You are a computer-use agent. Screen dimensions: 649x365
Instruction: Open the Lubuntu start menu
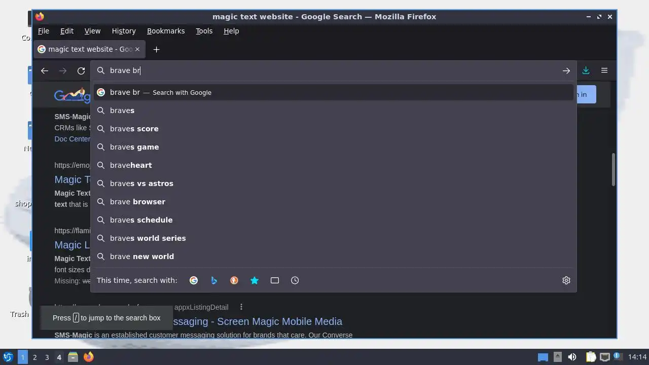(x=8, y=357)
